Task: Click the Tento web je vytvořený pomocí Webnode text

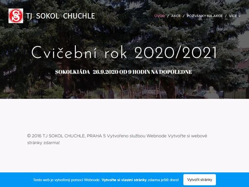Action: point(67,180)
